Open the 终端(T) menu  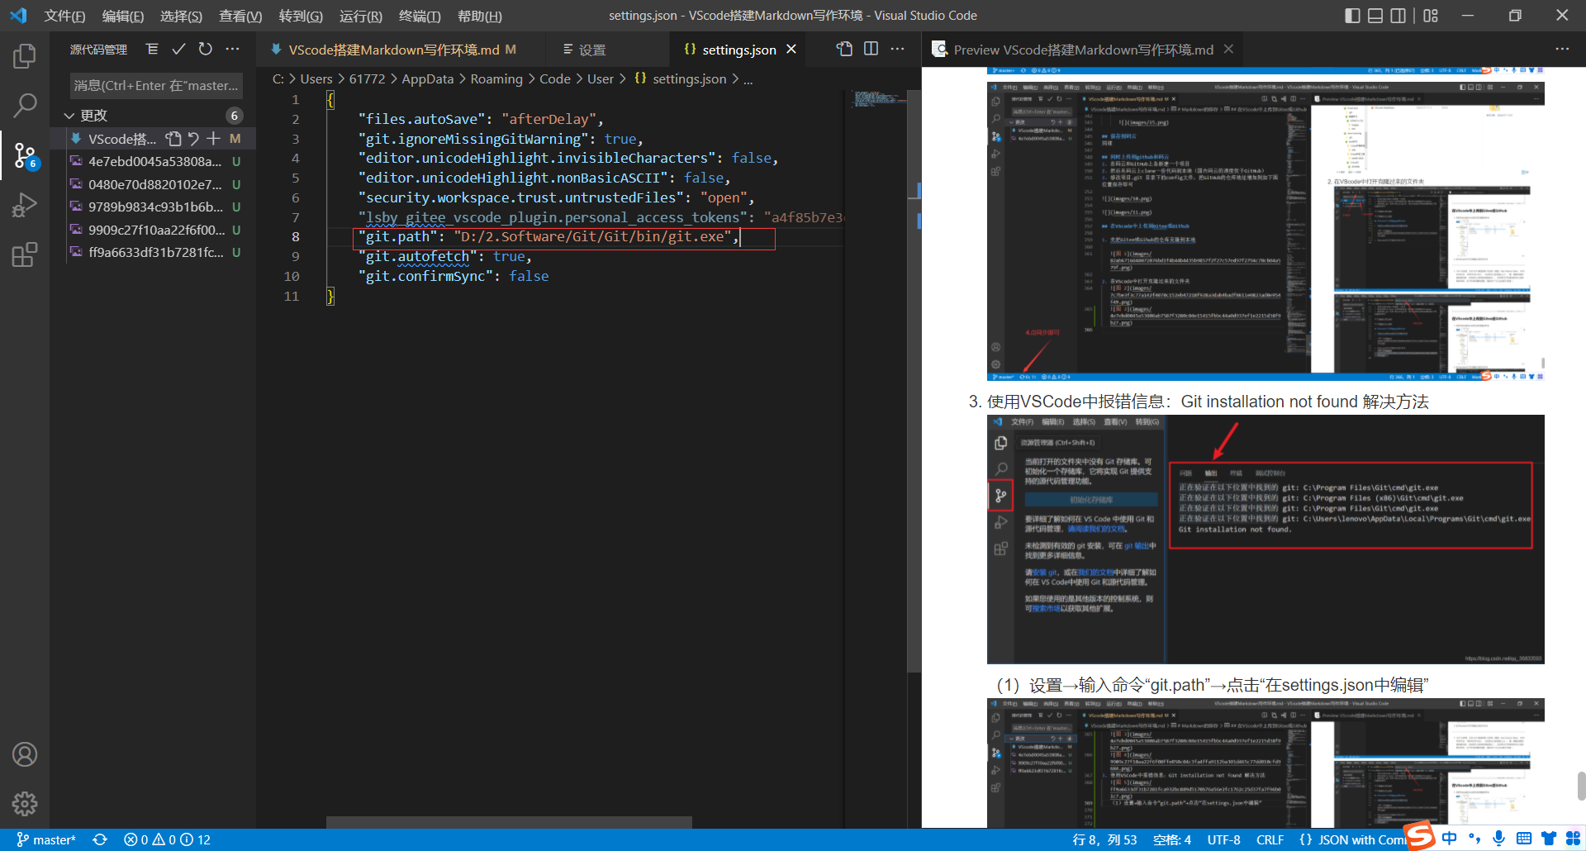[x=420, y=16]
